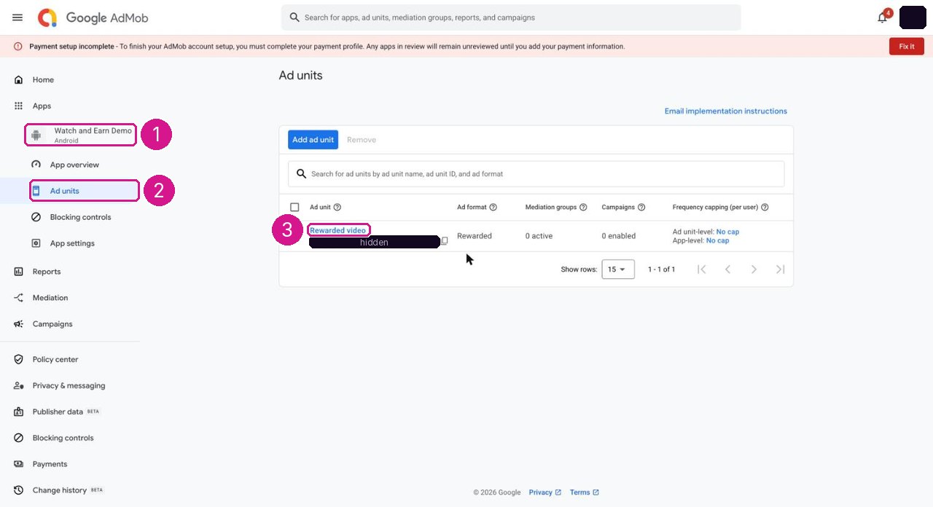Open Blocking controls under the app
This screenshot has width=933, height=507.
click(x=80, y=217)
